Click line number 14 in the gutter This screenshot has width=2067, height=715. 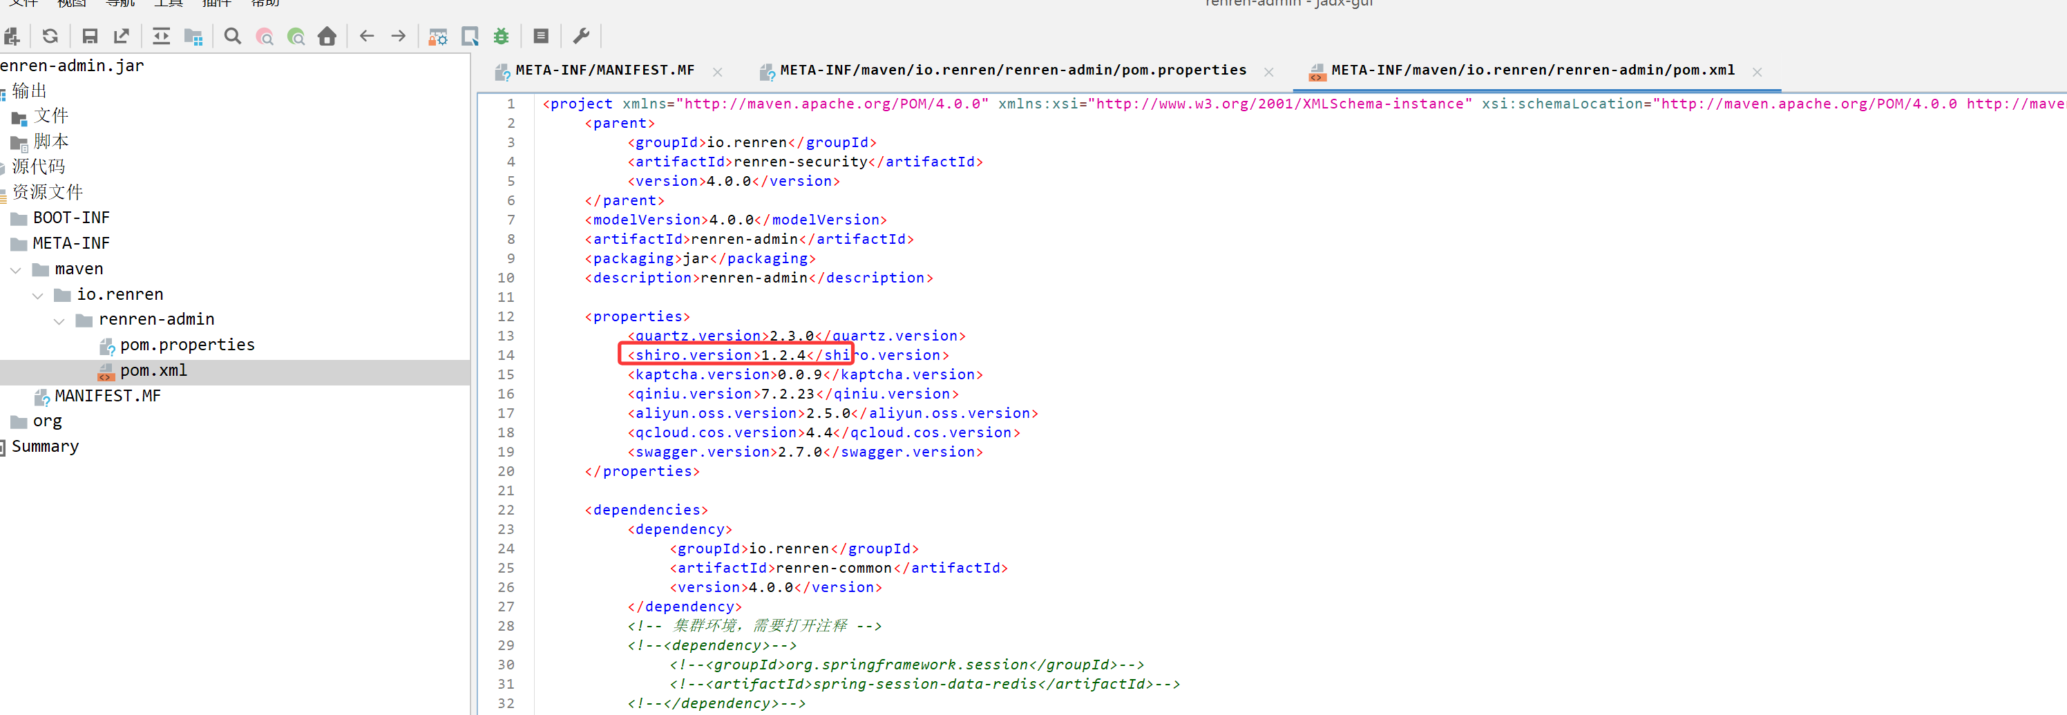click(x=506, y=356)
